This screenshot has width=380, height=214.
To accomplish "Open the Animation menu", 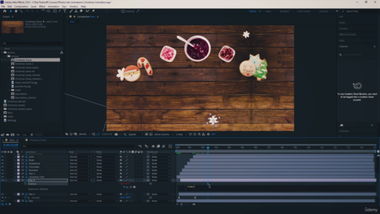I will (x=53, y=7).
